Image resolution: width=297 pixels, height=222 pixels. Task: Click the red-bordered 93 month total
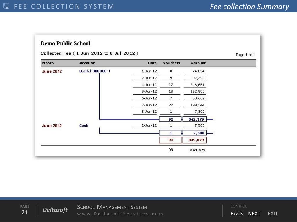coord(170,140)
